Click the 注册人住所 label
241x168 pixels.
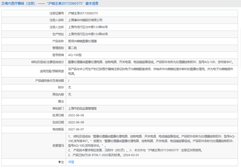tap(57, 27)
